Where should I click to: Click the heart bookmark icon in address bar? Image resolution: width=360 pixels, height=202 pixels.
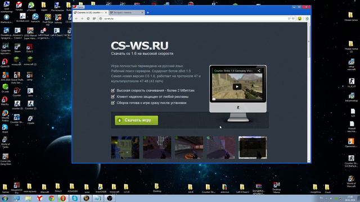tap(293, 19)
